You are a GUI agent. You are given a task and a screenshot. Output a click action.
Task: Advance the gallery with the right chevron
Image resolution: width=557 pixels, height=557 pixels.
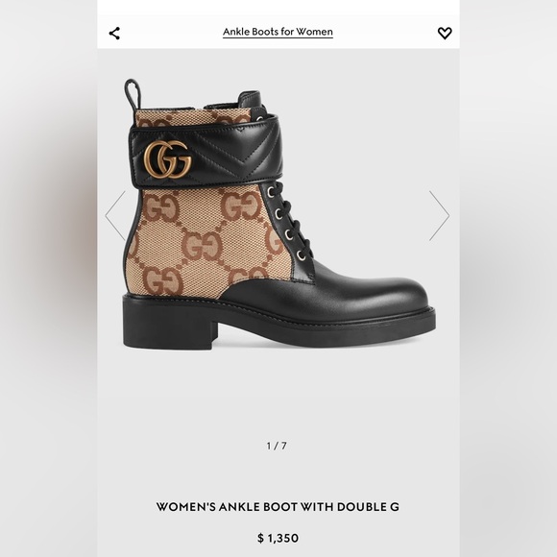click(x=439, y=216)
